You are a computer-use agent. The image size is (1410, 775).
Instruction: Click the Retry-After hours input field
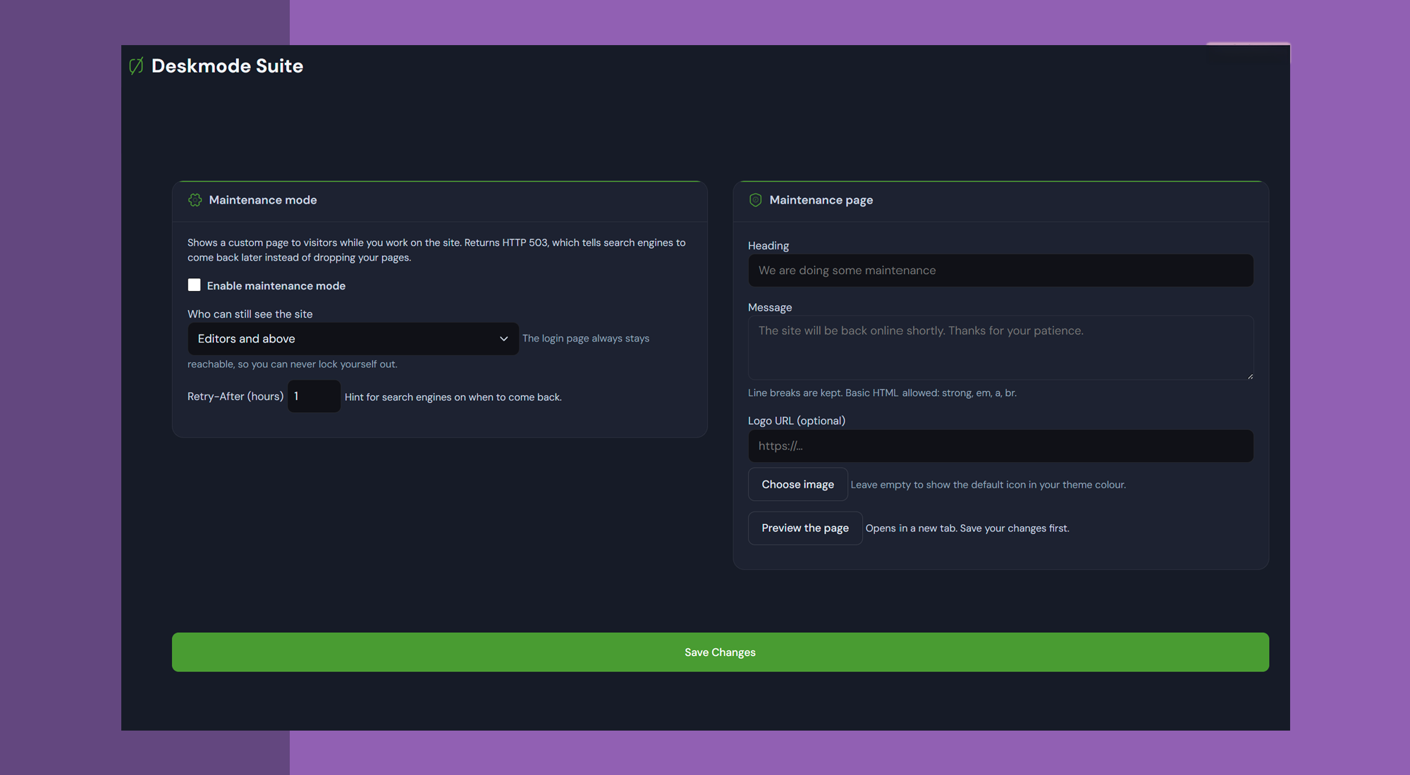pos(314,396)
